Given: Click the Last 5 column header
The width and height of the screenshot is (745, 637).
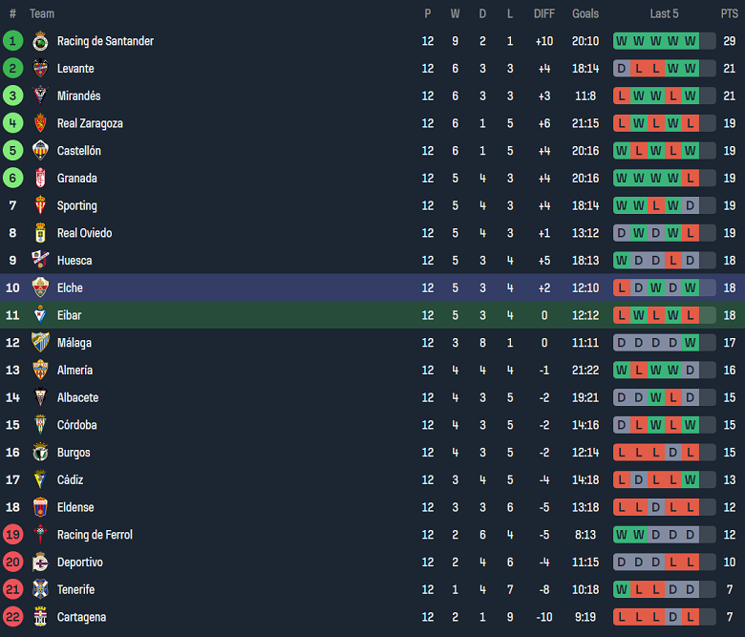Looking at the screenshot, I should pos(664,13).
